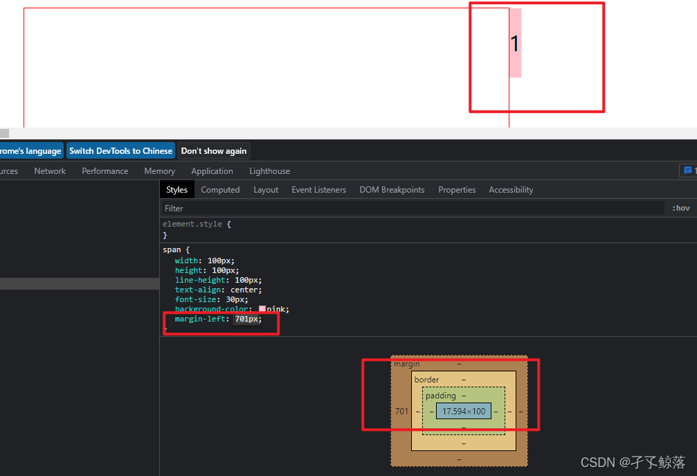697x476 pixels.
Task: Switch to the Layout tab
Action: (x=266, y=190)
